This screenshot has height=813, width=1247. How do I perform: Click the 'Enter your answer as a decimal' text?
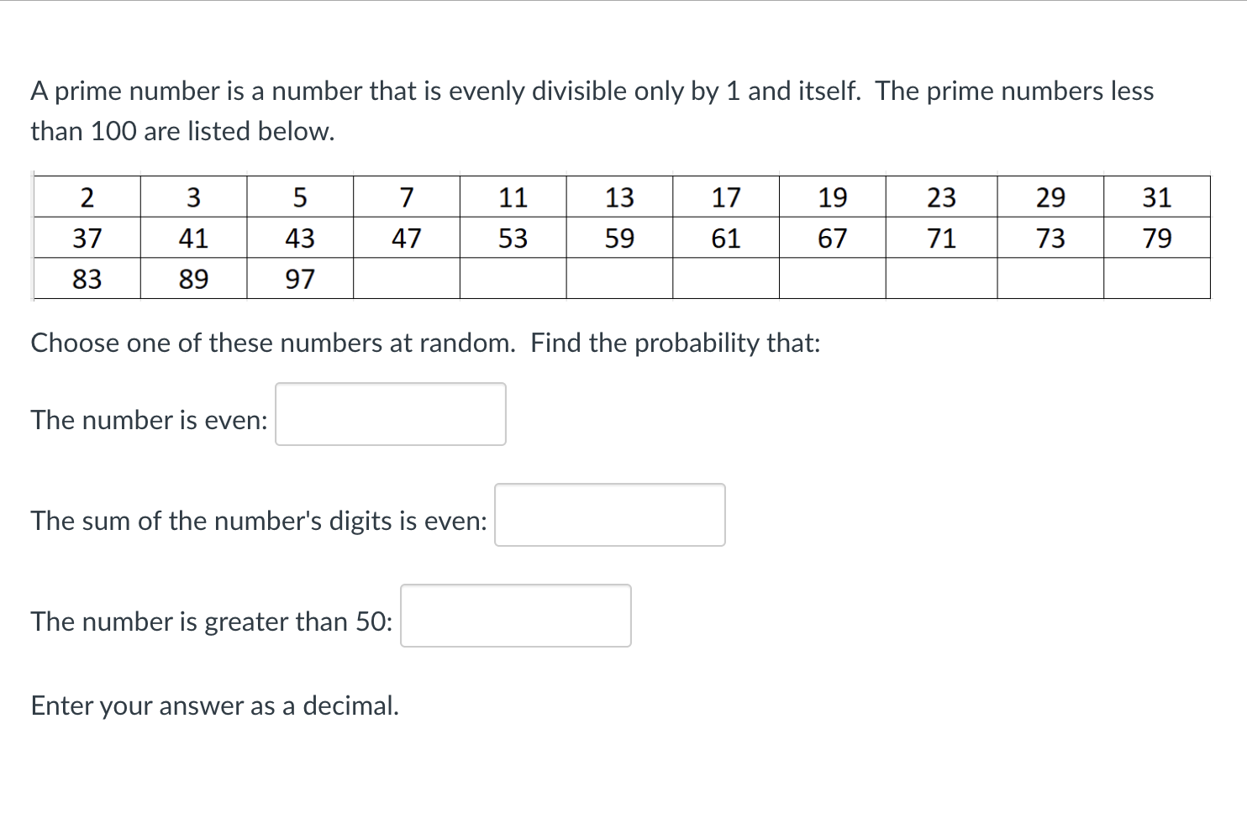214,705
